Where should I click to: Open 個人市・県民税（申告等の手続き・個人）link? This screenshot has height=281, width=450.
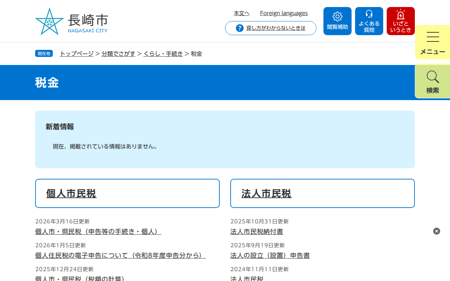(x=98, y=231)
